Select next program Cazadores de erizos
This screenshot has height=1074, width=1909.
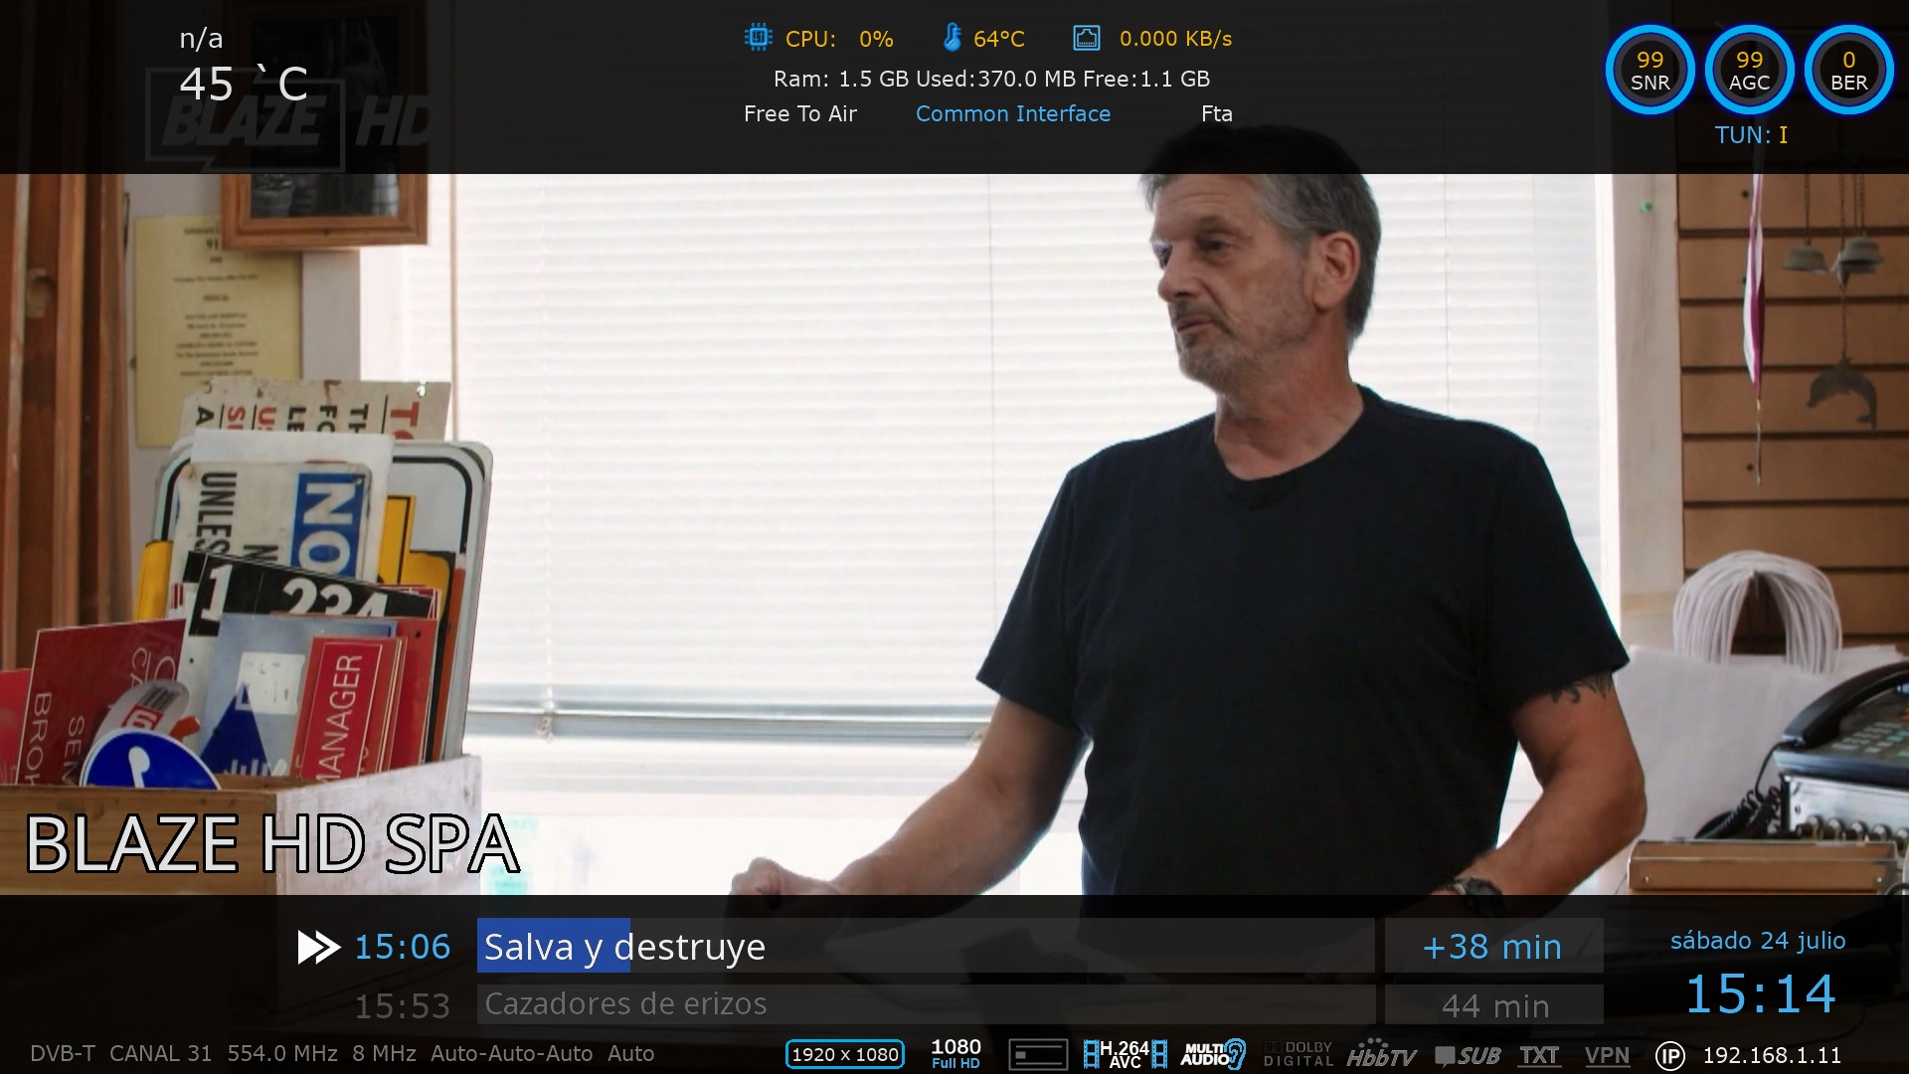coord(625,1004)
